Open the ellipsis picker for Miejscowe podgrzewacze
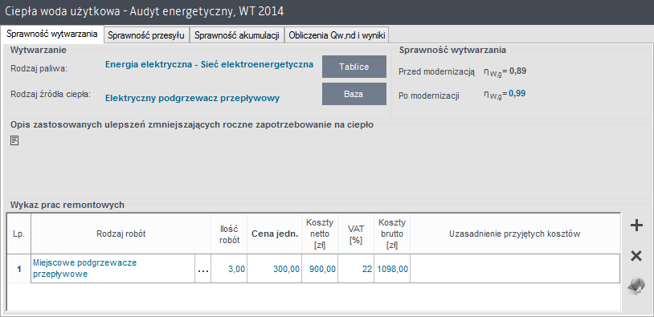654x317 pixels. [x=202, y=269]
